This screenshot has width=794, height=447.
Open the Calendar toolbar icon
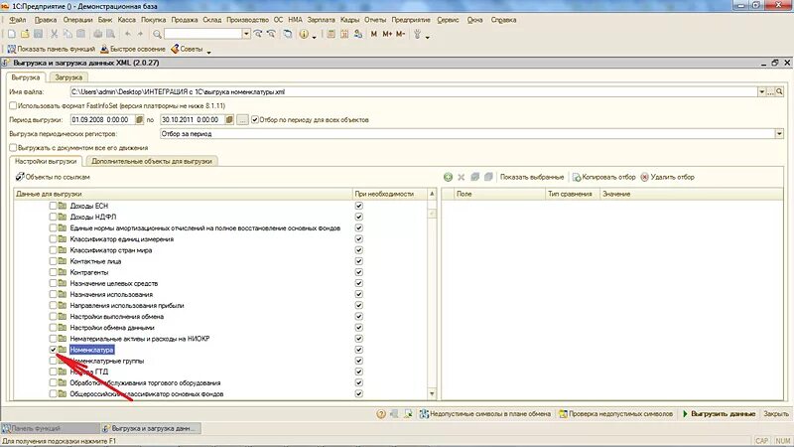(344, 34)
